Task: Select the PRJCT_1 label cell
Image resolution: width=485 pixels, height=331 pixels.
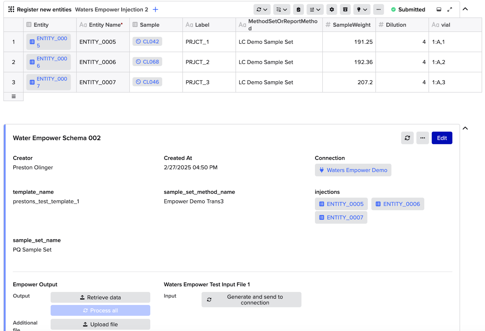Action: pos(209,42)
